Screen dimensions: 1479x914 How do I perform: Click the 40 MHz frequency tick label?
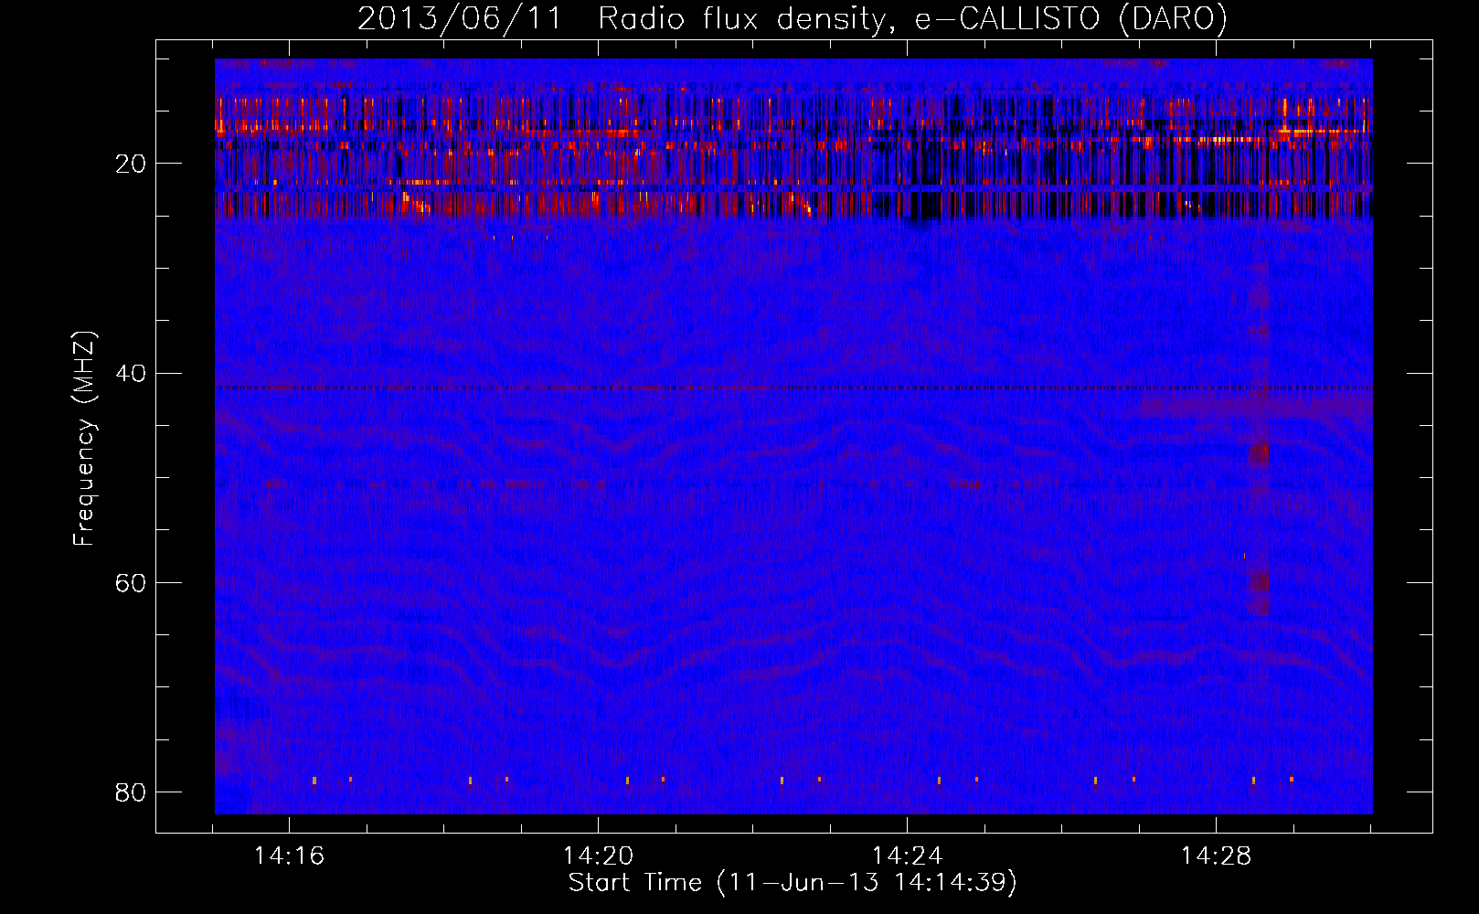(x=131, y=373)
